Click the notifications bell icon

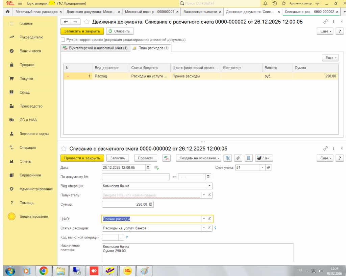(266, 3)
